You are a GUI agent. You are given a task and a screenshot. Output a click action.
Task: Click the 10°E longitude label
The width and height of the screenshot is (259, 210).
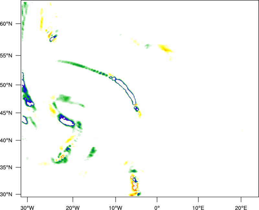(198, 208)
